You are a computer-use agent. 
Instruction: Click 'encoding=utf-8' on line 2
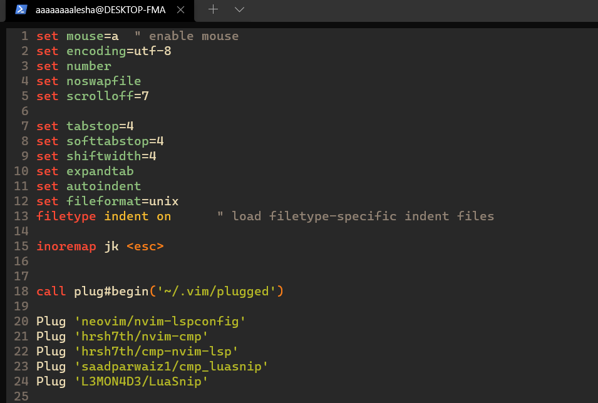[118, 51]
